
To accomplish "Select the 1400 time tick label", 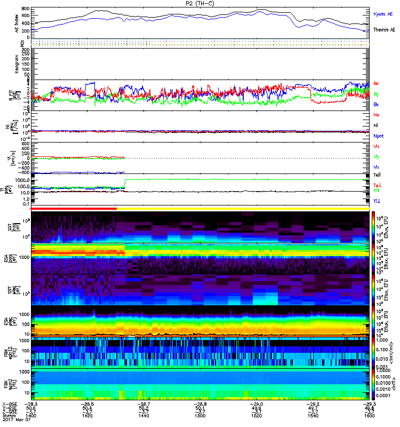I will 31,416.
